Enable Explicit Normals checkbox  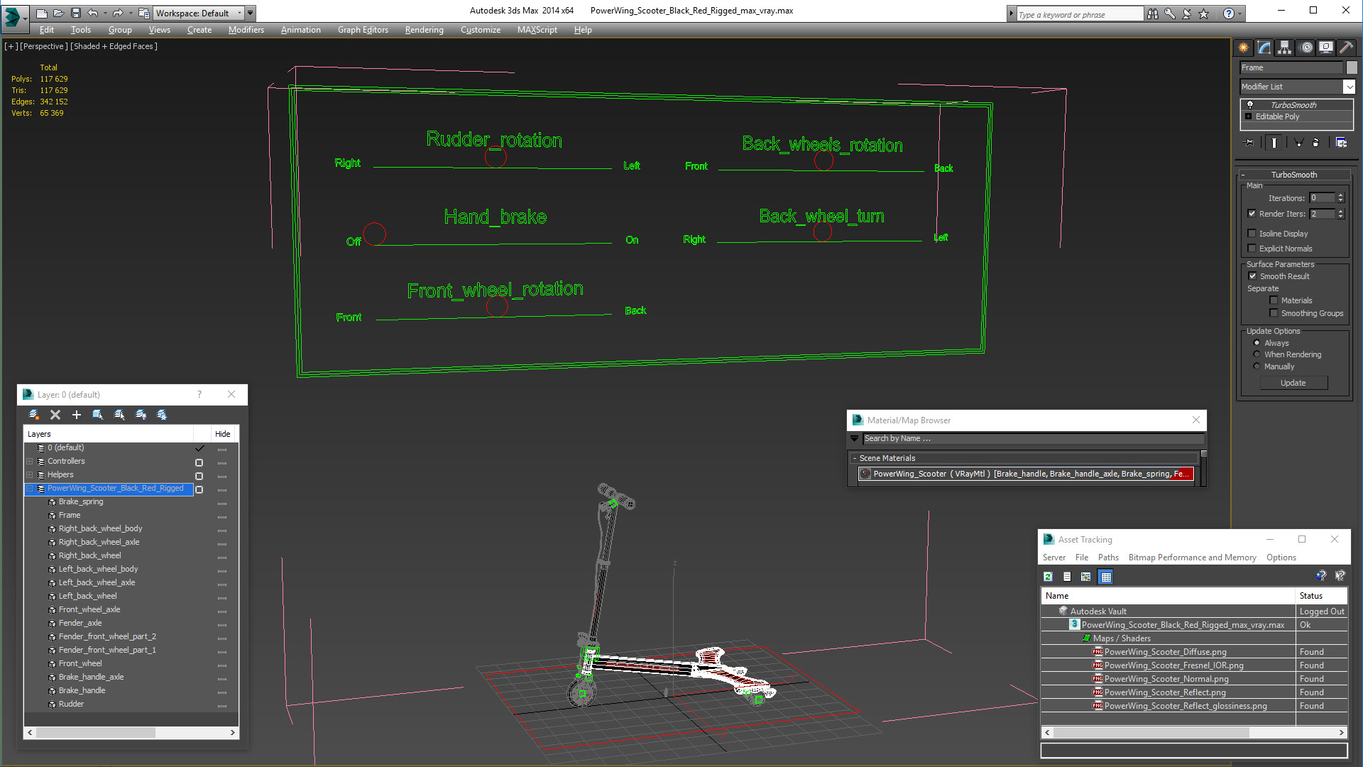1252,248
